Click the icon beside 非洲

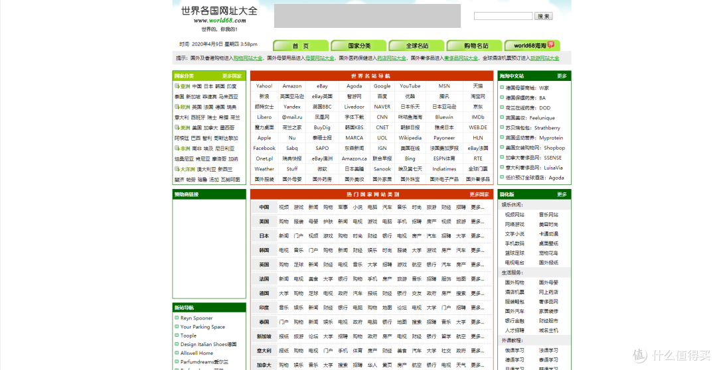click(x=177, y=148)
